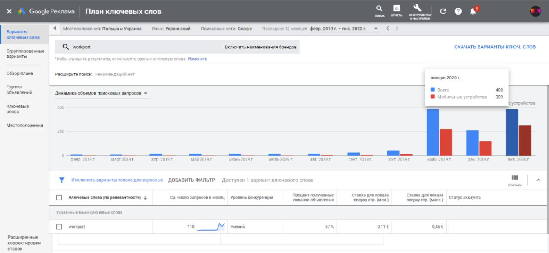
Task: Edit locations Польша и Украина setting
Action: click(102, 29)
